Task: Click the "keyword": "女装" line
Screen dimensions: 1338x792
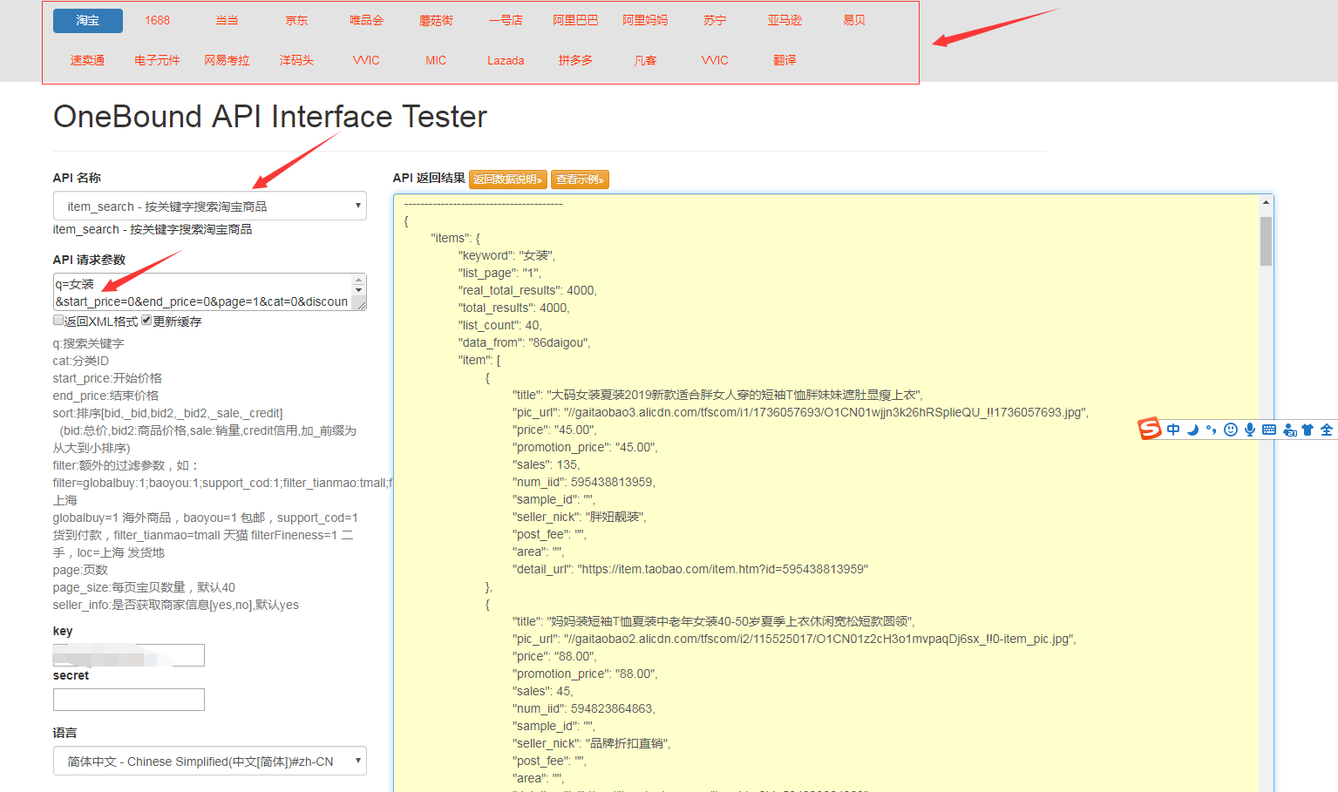Action: 506,255
